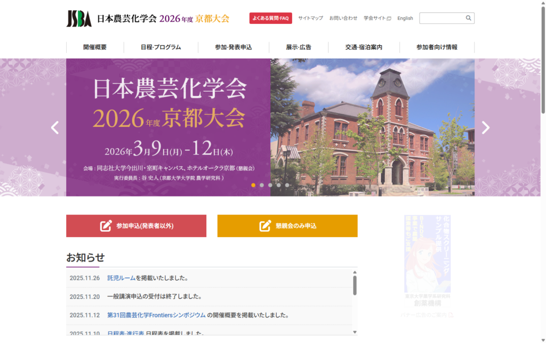Click the external-link icon beside 学会サイト
Viewport: 546px width, 343px height.
[389, 18]
